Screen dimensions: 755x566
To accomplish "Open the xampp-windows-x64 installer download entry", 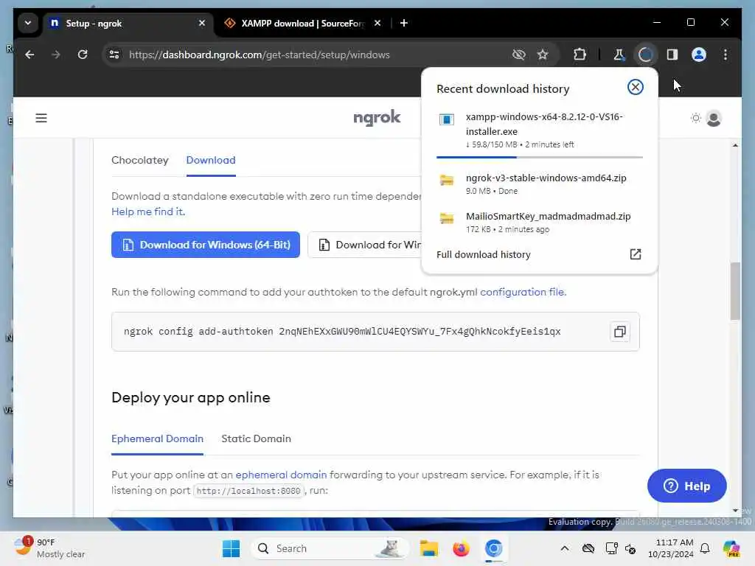I will (x=539, y=130).
